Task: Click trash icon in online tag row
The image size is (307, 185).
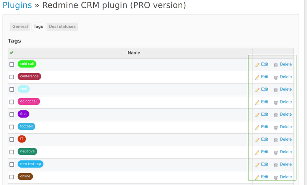Action: tap(276, 177)
